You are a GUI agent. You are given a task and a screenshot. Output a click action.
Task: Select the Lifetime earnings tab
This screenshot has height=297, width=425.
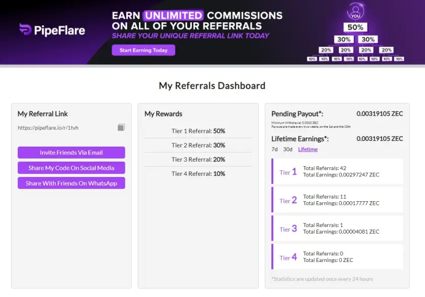tap(308, 150)
